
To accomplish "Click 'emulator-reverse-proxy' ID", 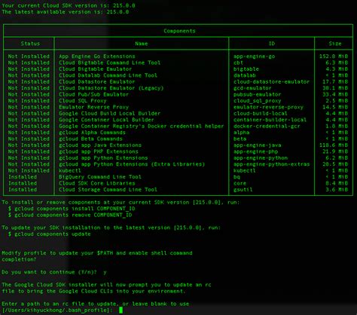I will coord(268,107).
